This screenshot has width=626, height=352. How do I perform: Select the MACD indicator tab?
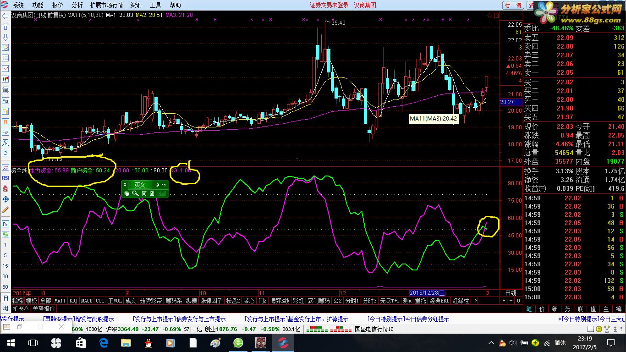click(x=87, y=301)
